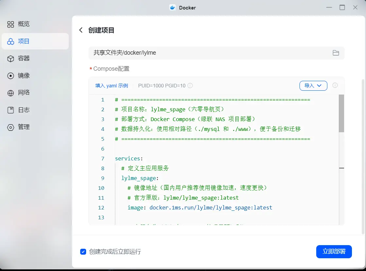Click the comment line 项目名称: lylme_spage
Image resolution: width=366 pixels, height=271 pixels.
point(170,109)
